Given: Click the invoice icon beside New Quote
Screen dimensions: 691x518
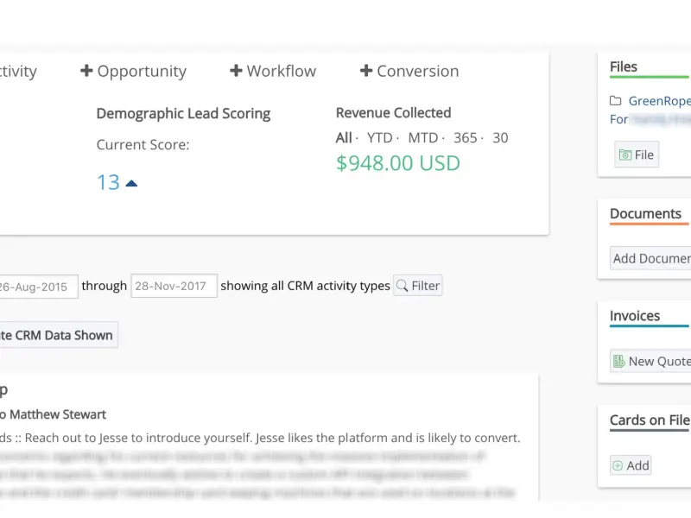Looking at the screenshot, I should click(619, 361).
